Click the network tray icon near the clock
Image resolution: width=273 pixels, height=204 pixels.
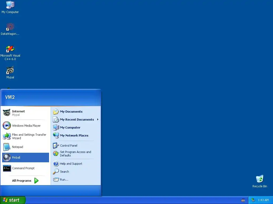(x=253, y=200)
